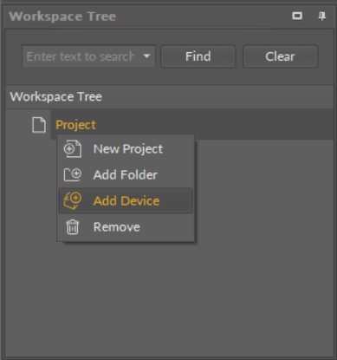Image resolution: width=337 pixels, height=360 pixels.
Task: Open the search history dropdown arrow
Action: point(146,56)
